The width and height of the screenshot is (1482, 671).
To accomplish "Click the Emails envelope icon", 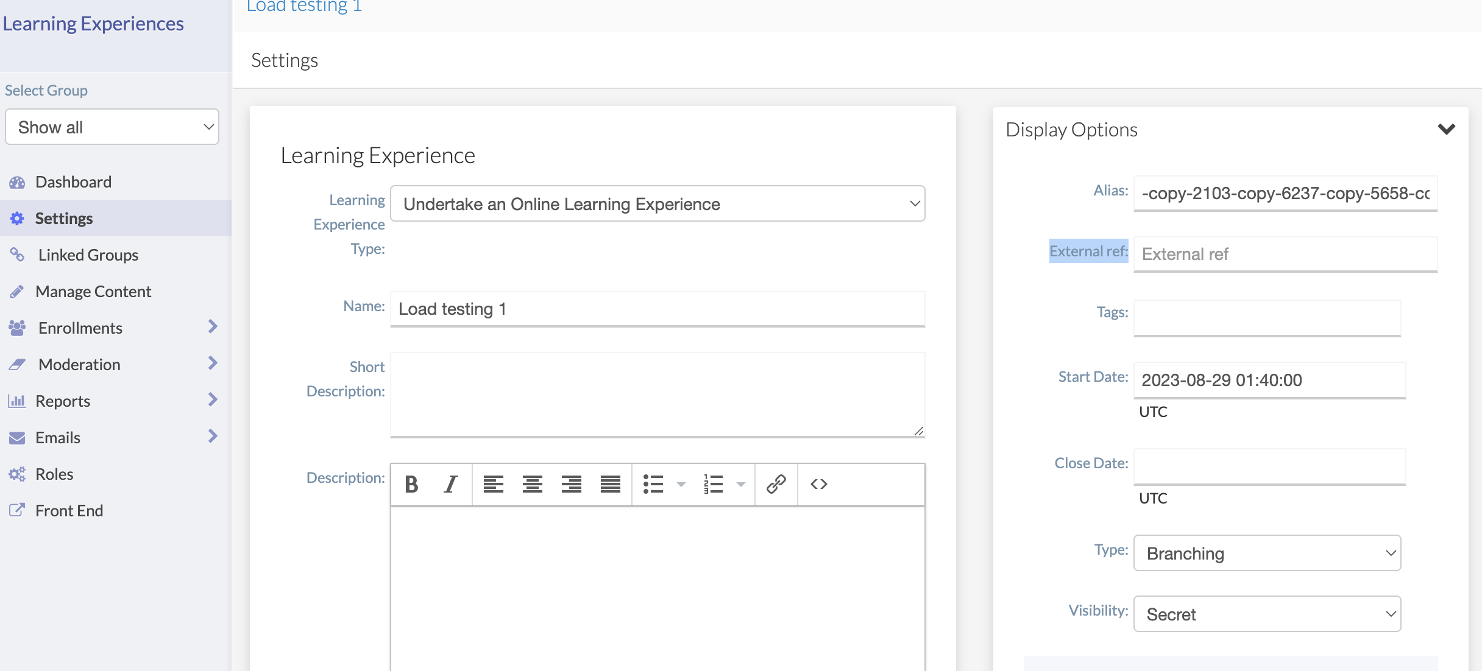I will point(17,438).
